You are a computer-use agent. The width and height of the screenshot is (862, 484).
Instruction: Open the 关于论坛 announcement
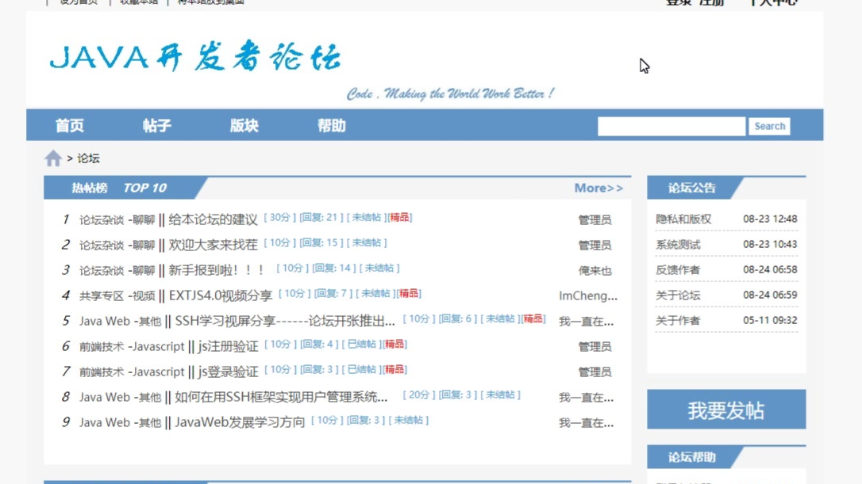click(678, 295)
